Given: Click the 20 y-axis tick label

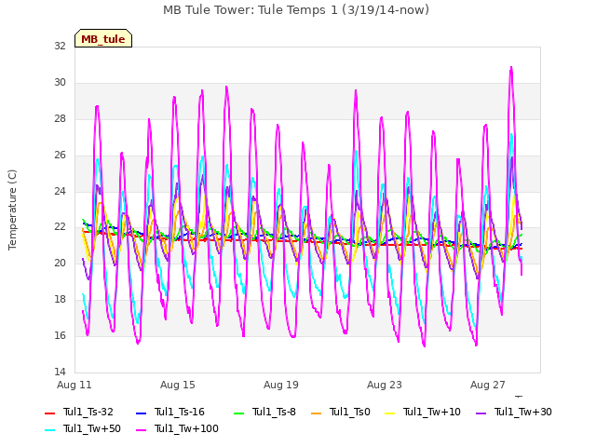Looking at the screenshot, I should click(x=60, y=263).
